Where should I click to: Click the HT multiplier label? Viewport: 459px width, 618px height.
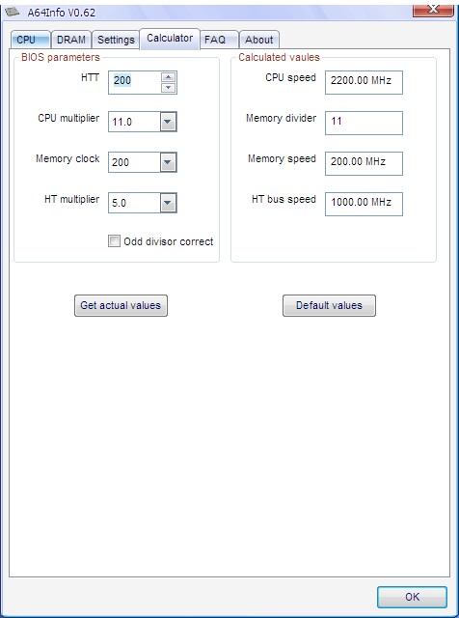71,200
